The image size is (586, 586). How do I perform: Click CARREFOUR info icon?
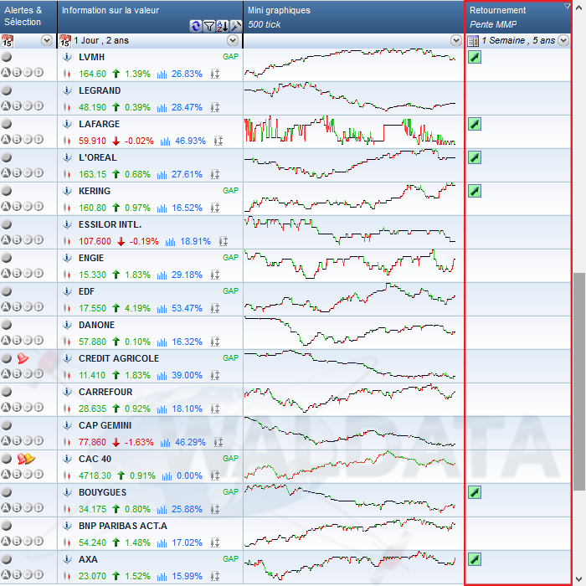click(67, 392)
